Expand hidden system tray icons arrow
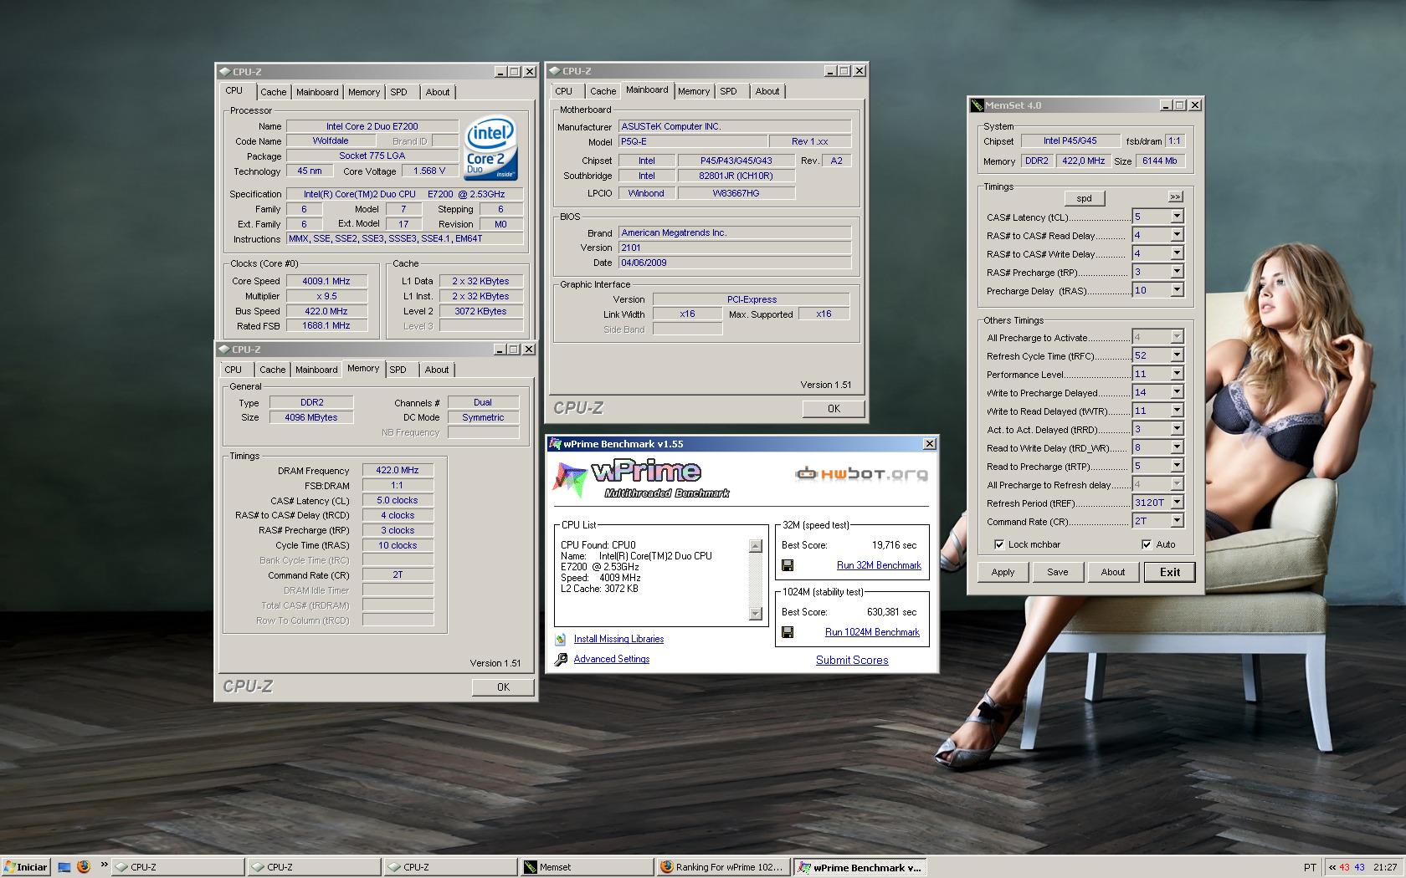1406x878 pixels. coord(1332,867)
